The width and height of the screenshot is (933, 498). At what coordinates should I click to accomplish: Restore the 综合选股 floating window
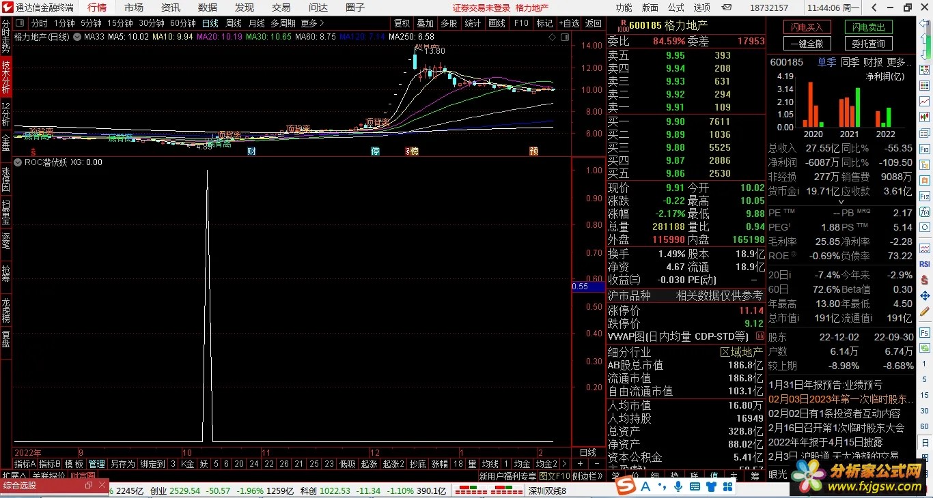(89, 486)
